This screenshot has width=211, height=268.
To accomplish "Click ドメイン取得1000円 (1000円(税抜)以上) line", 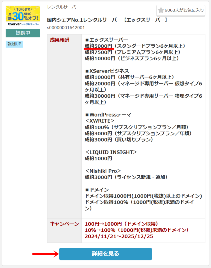I will (143, 196).
